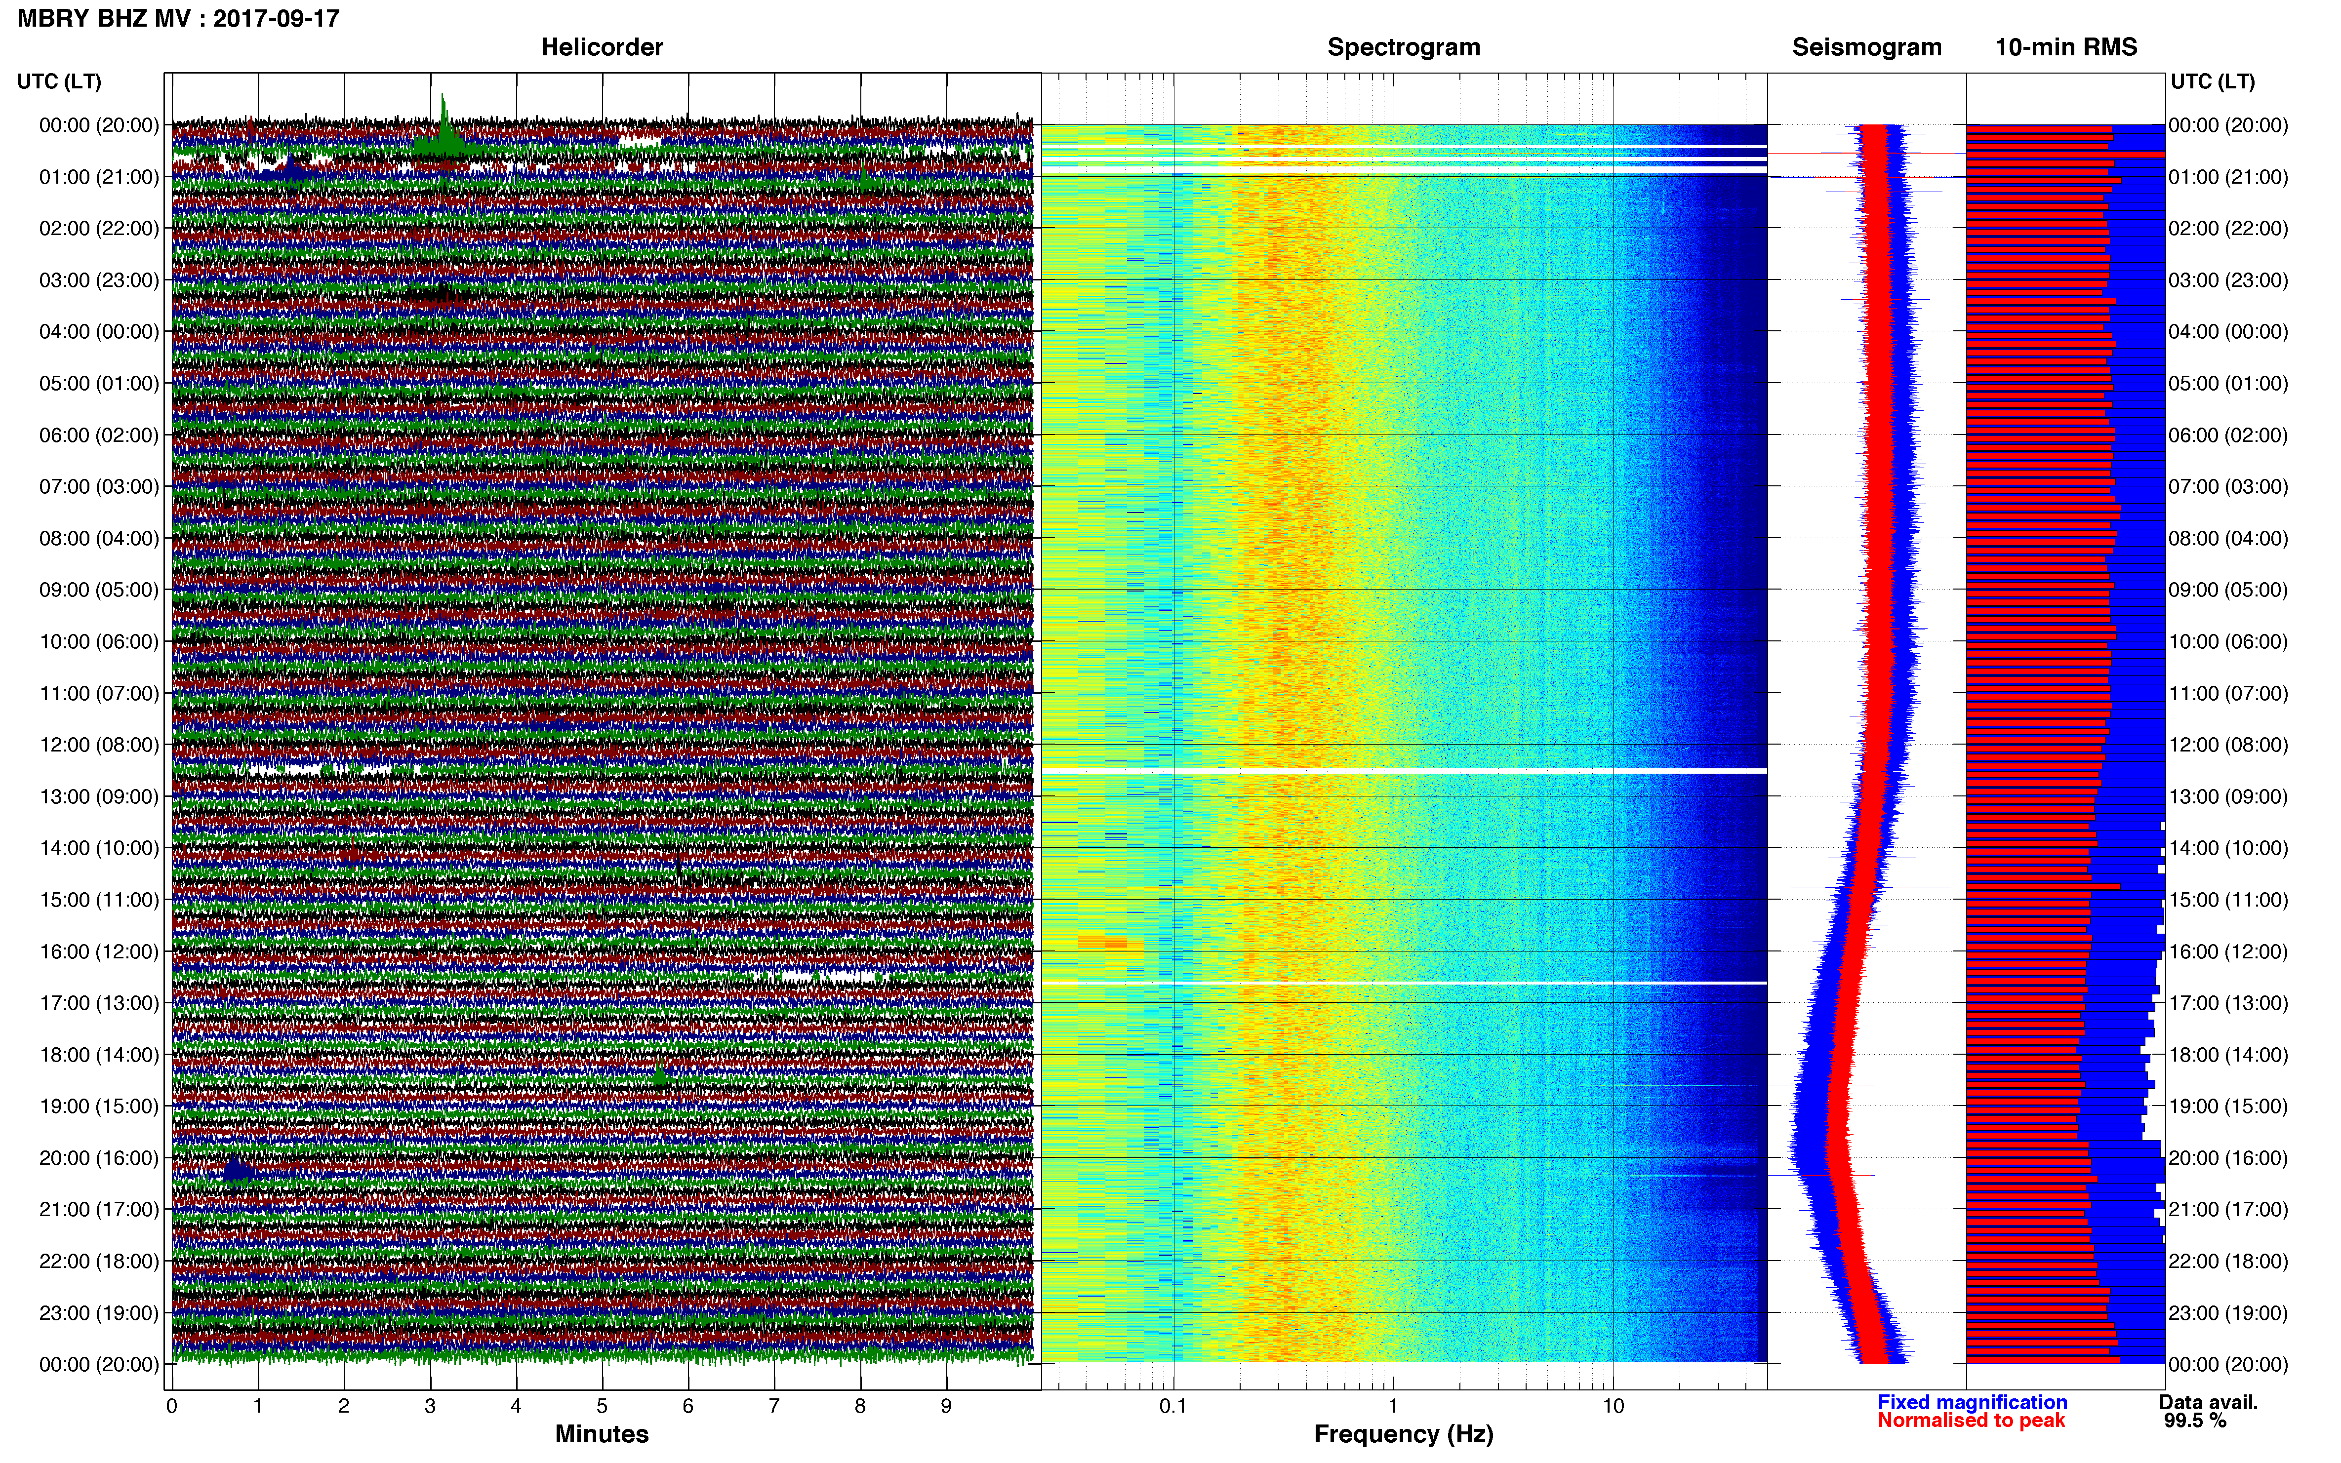2341x1463 pixels.
Task: Click the "10" tick on the Frequency axis
Action: pyautogui.click(x=1613, y=1407)
